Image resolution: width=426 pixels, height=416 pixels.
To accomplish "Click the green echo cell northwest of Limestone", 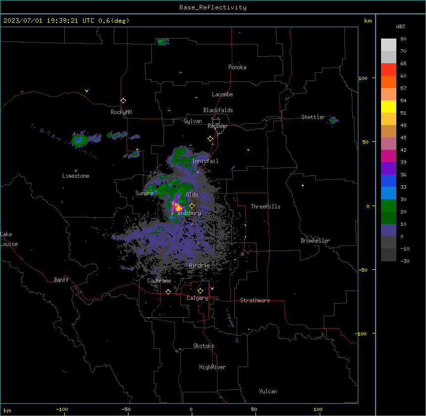I will coord(80,139).
